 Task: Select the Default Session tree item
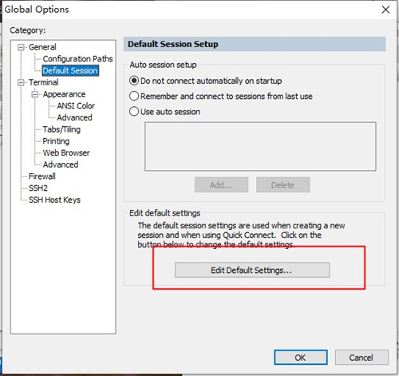pos(70,70)
